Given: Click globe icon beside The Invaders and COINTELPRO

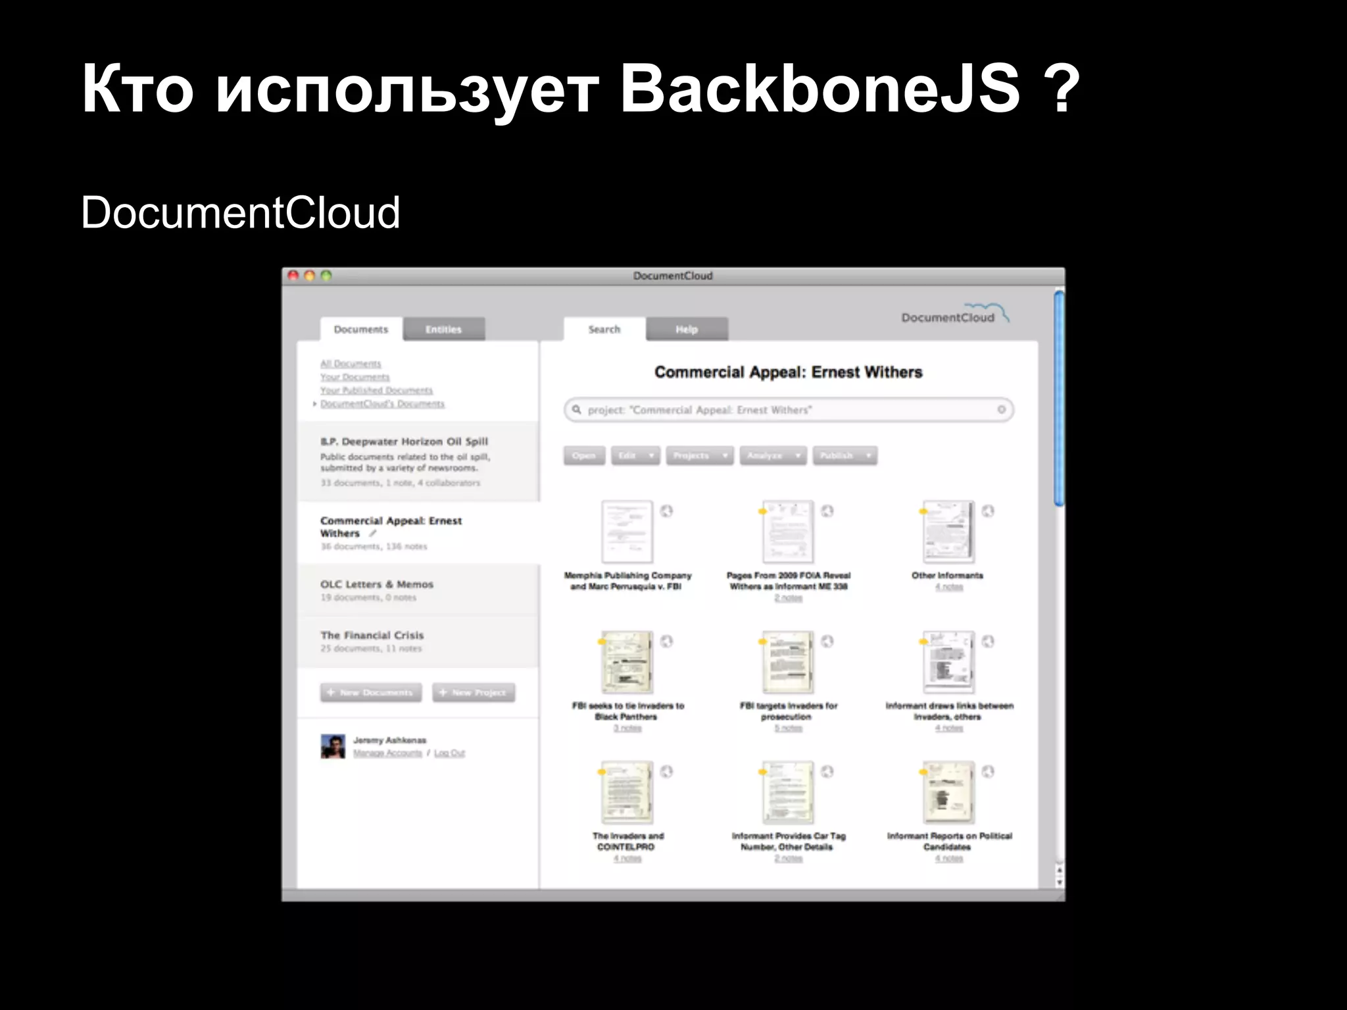Looking at the screenshot, I should (x=666, y=771).
